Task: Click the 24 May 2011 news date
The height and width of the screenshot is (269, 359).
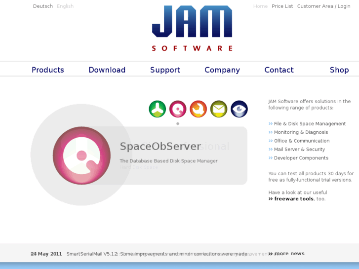Action: [46, 254]
